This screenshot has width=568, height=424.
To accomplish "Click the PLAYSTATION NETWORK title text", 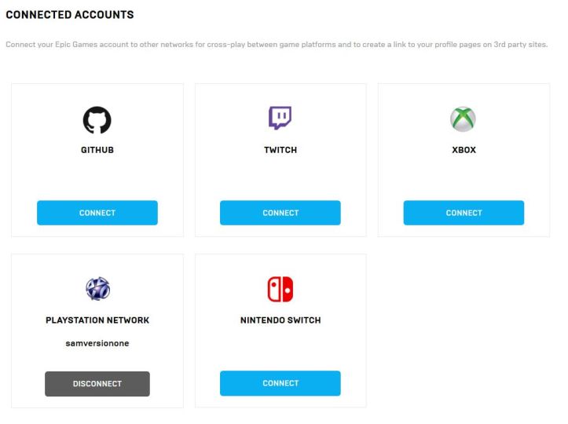I will point(97,320).
